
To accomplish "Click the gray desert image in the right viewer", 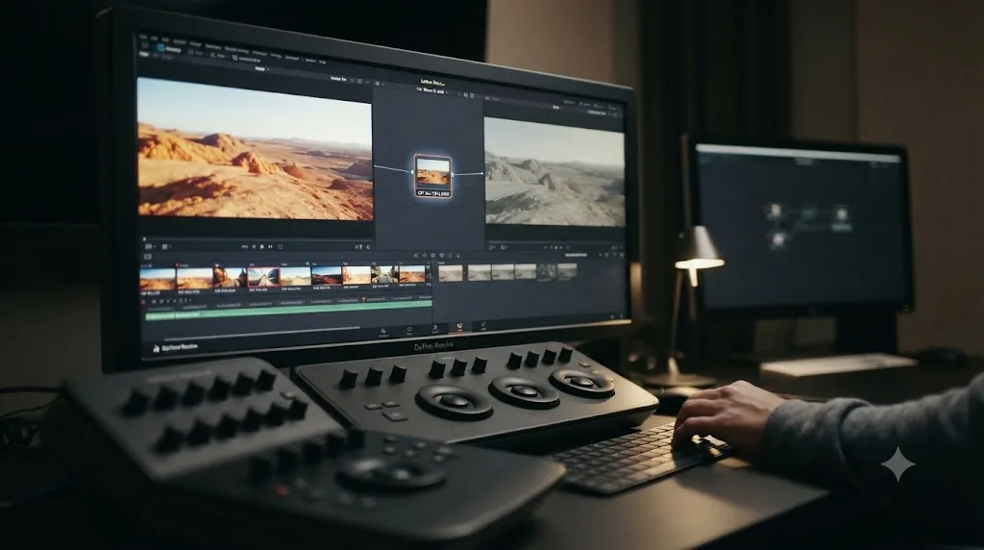I will [x=554, y=172].
